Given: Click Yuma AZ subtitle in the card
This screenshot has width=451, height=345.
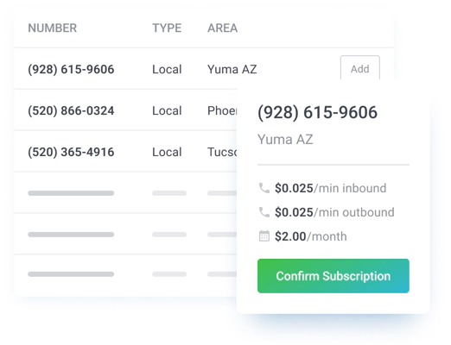Looking at the screenshot, I should [x=285, y=140].
